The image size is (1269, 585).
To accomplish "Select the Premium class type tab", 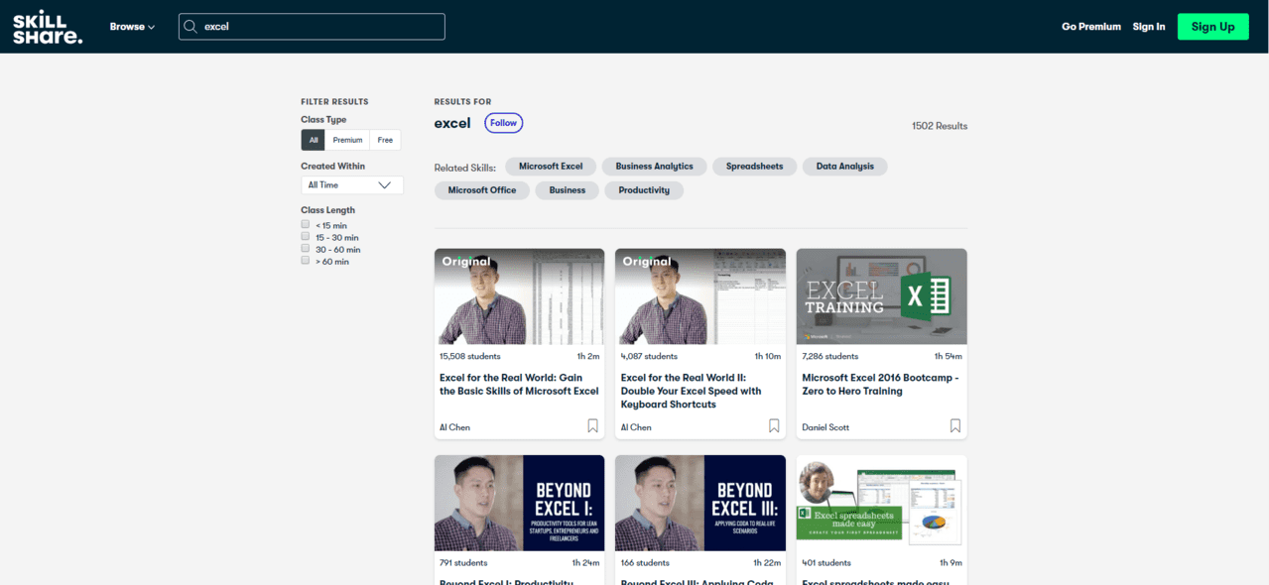I will pos(347,140).
